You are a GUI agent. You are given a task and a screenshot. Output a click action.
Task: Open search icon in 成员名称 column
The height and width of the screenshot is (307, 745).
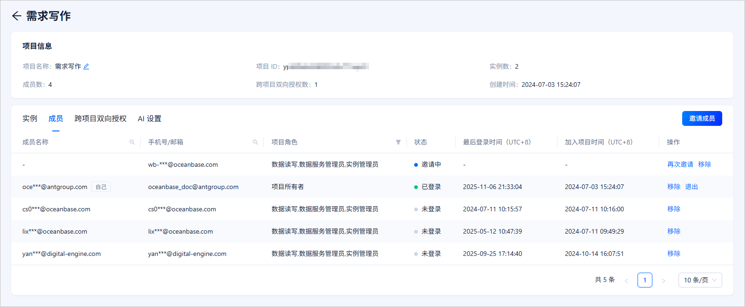click(x=132, y=142)
